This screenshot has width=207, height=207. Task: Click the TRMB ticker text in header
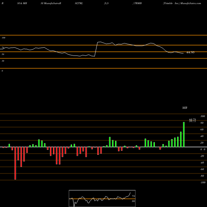pos(138,3)
